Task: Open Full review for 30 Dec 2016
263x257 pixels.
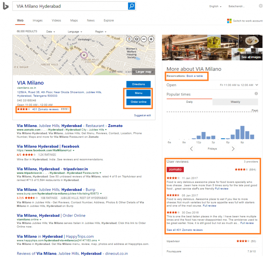Action: point(247,223)
